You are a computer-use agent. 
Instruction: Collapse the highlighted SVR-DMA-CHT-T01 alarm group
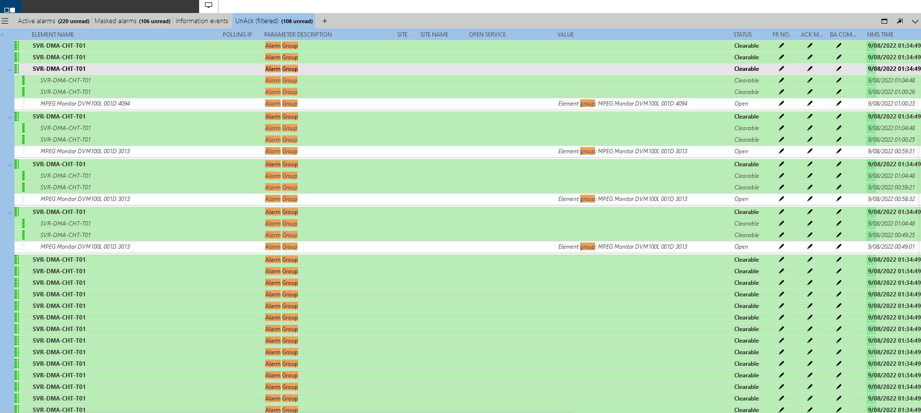point(10,69)
